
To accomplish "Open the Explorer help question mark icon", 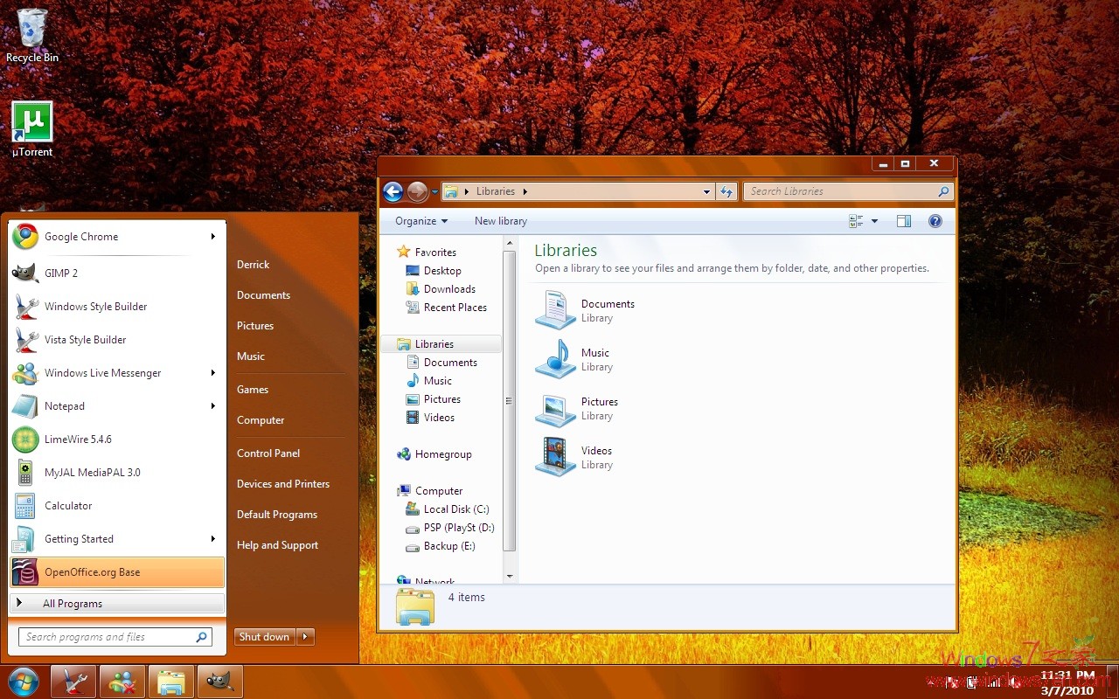I will click(935, 221).
